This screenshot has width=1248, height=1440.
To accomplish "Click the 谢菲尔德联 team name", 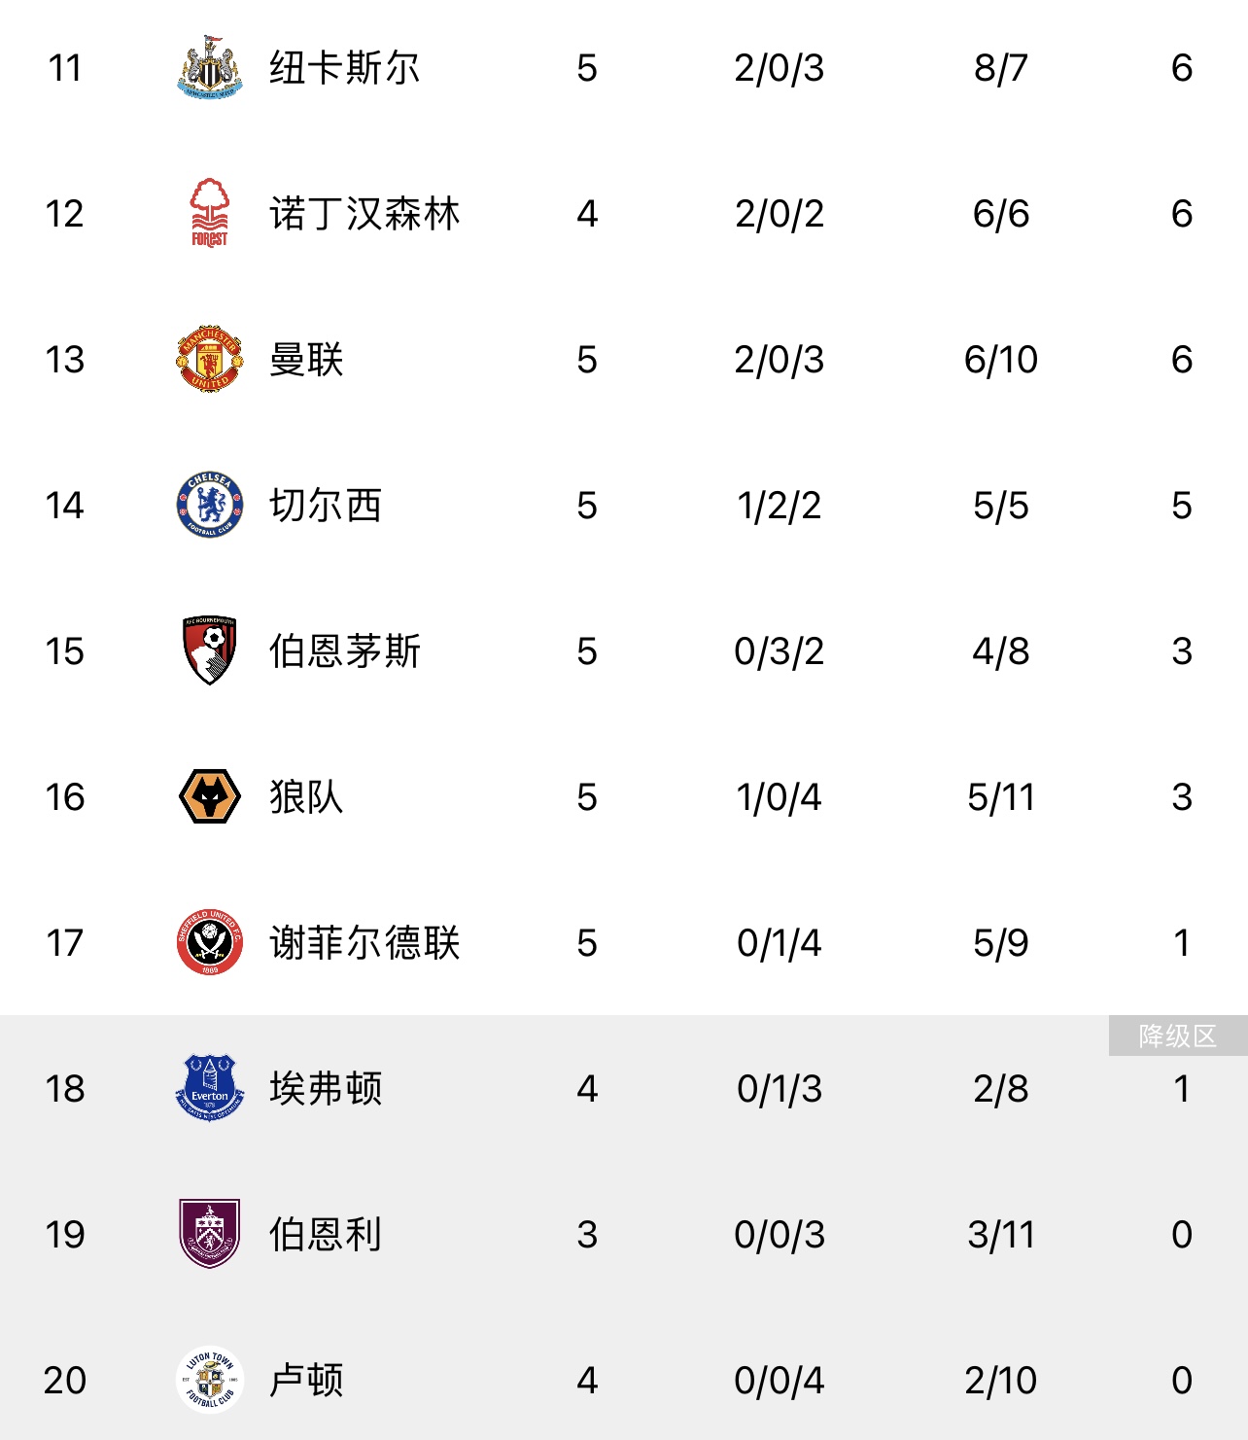I will (x=364, y=943).
